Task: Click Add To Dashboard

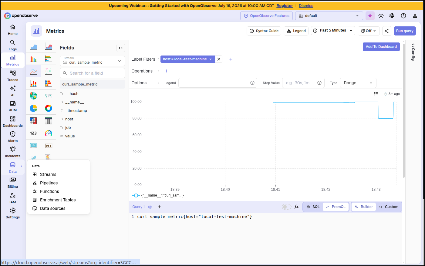Action: [381, 47]
